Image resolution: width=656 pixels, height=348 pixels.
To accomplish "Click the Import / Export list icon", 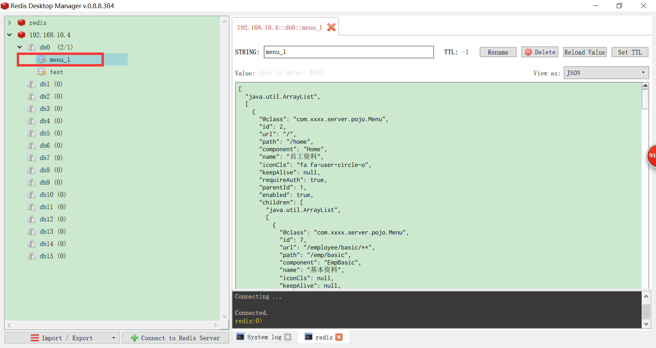I will 35,338.
